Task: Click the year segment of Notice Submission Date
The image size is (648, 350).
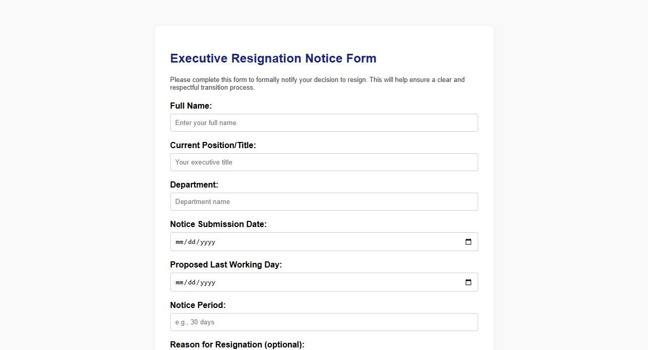Action: tap(207, 241)
